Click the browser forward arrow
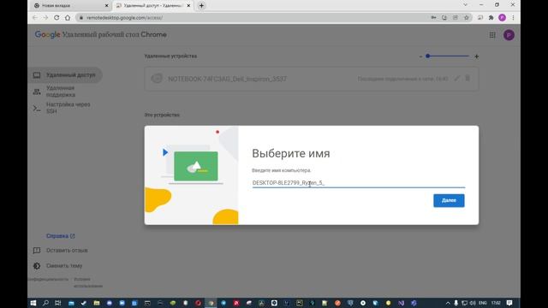The image size is (548, 308). (45, 17)
